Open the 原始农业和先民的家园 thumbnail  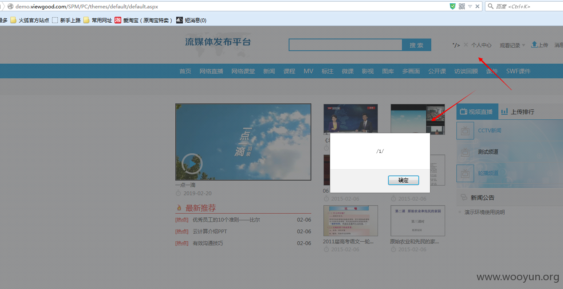(x=418, y=221)
